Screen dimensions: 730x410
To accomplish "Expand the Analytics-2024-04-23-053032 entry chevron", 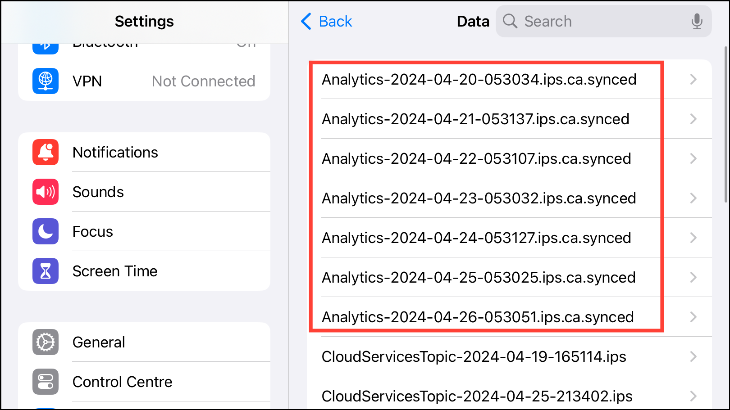I will (693, 198).
